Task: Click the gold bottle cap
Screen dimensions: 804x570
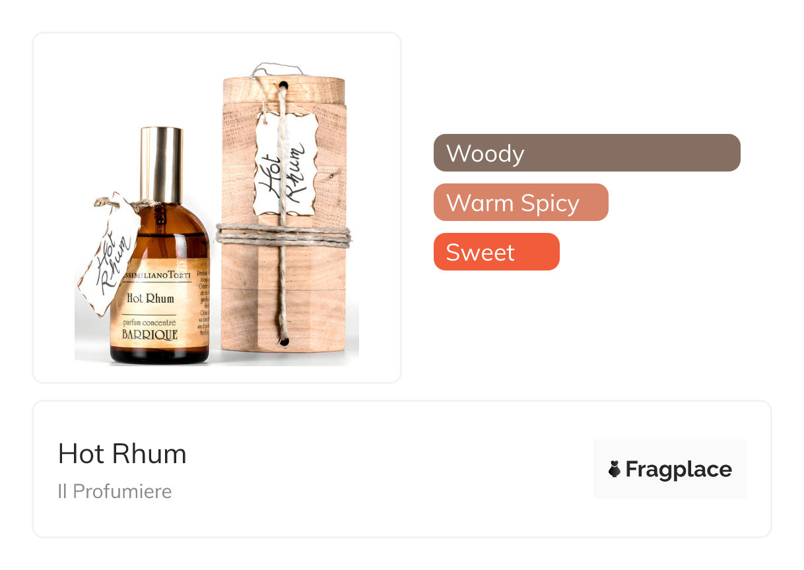Action: (x=161, y=165)
